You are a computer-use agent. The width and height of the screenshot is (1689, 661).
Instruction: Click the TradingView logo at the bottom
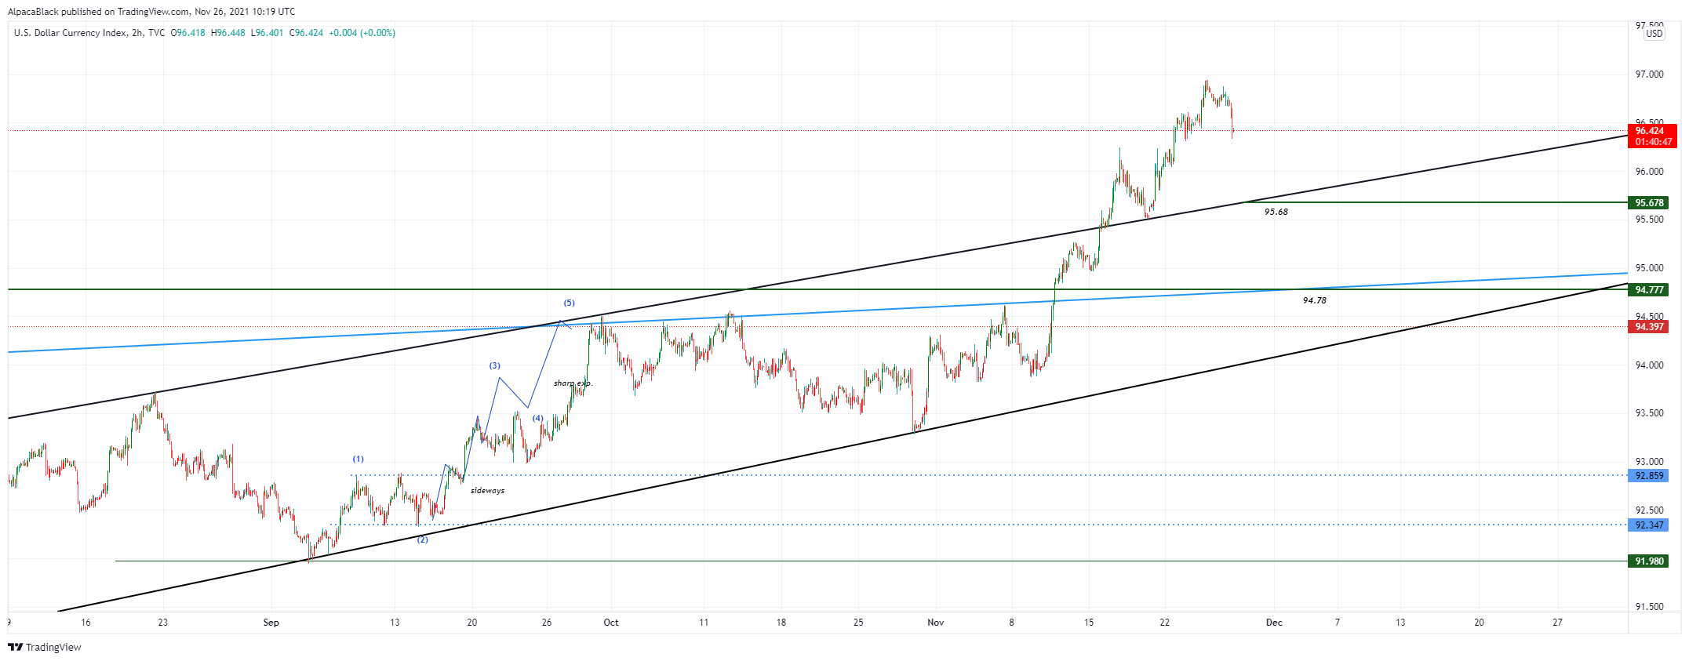point(45,647)
